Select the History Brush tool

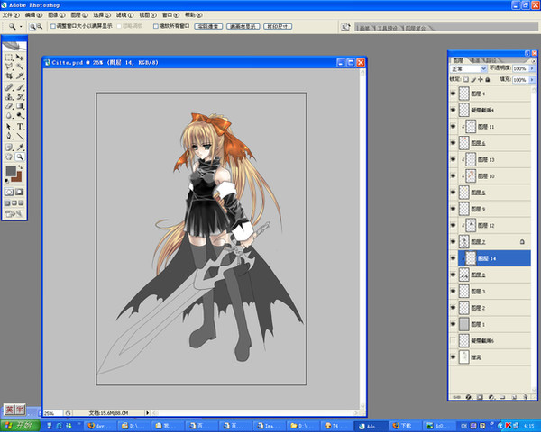click(x=20, y=97)
